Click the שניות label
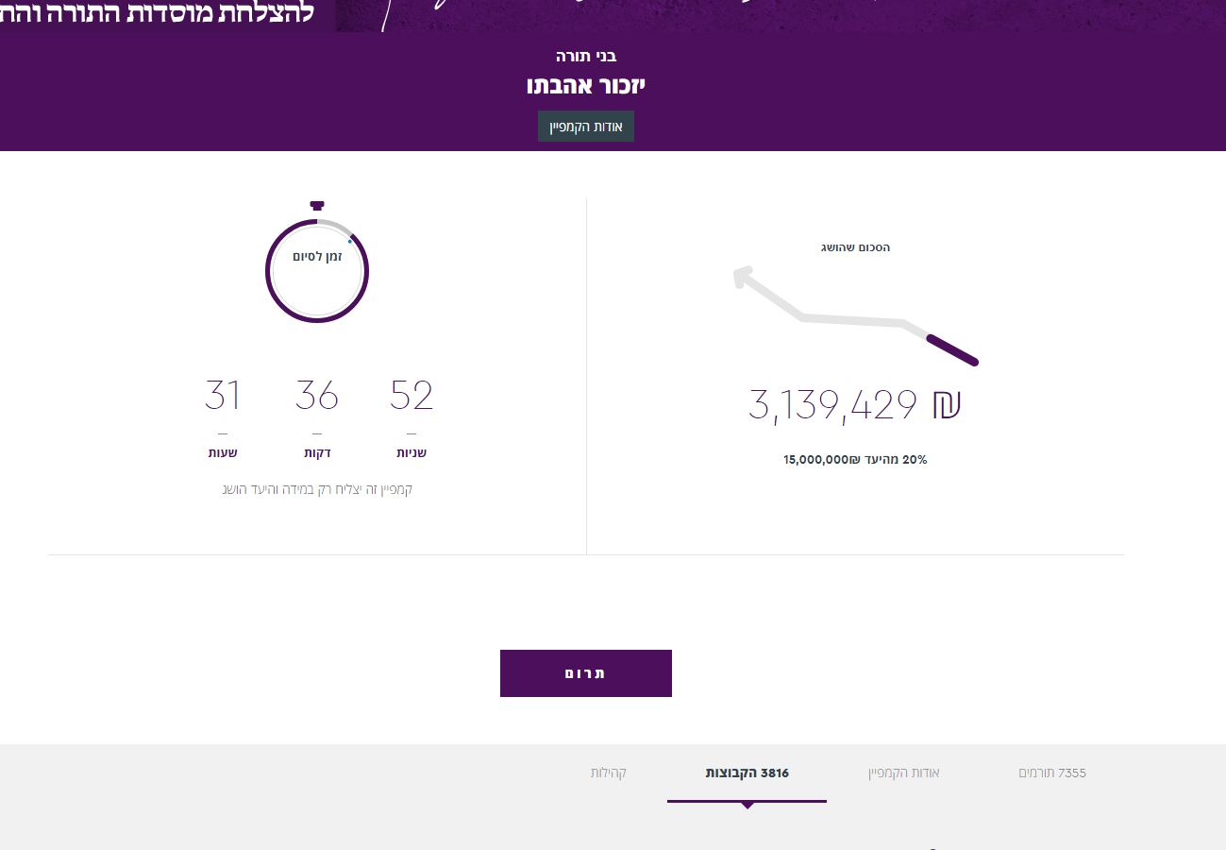 [x=411, y=453]
